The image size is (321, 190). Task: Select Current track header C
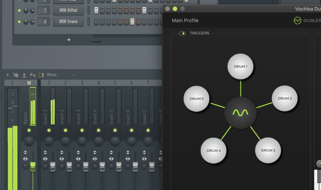(x=12, y=82)
